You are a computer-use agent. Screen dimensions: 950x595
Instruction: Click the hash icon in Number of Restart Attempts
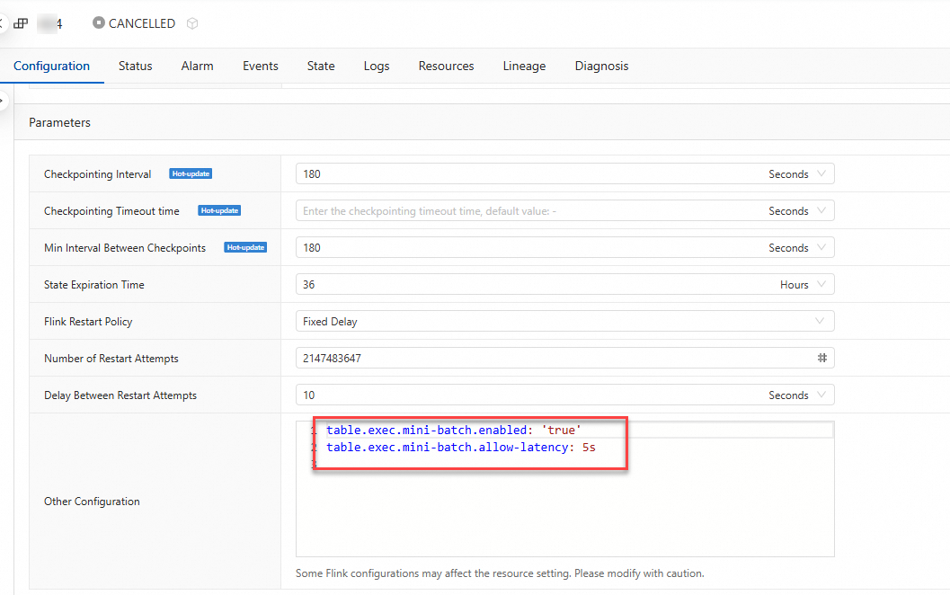[x=821, y=358]
